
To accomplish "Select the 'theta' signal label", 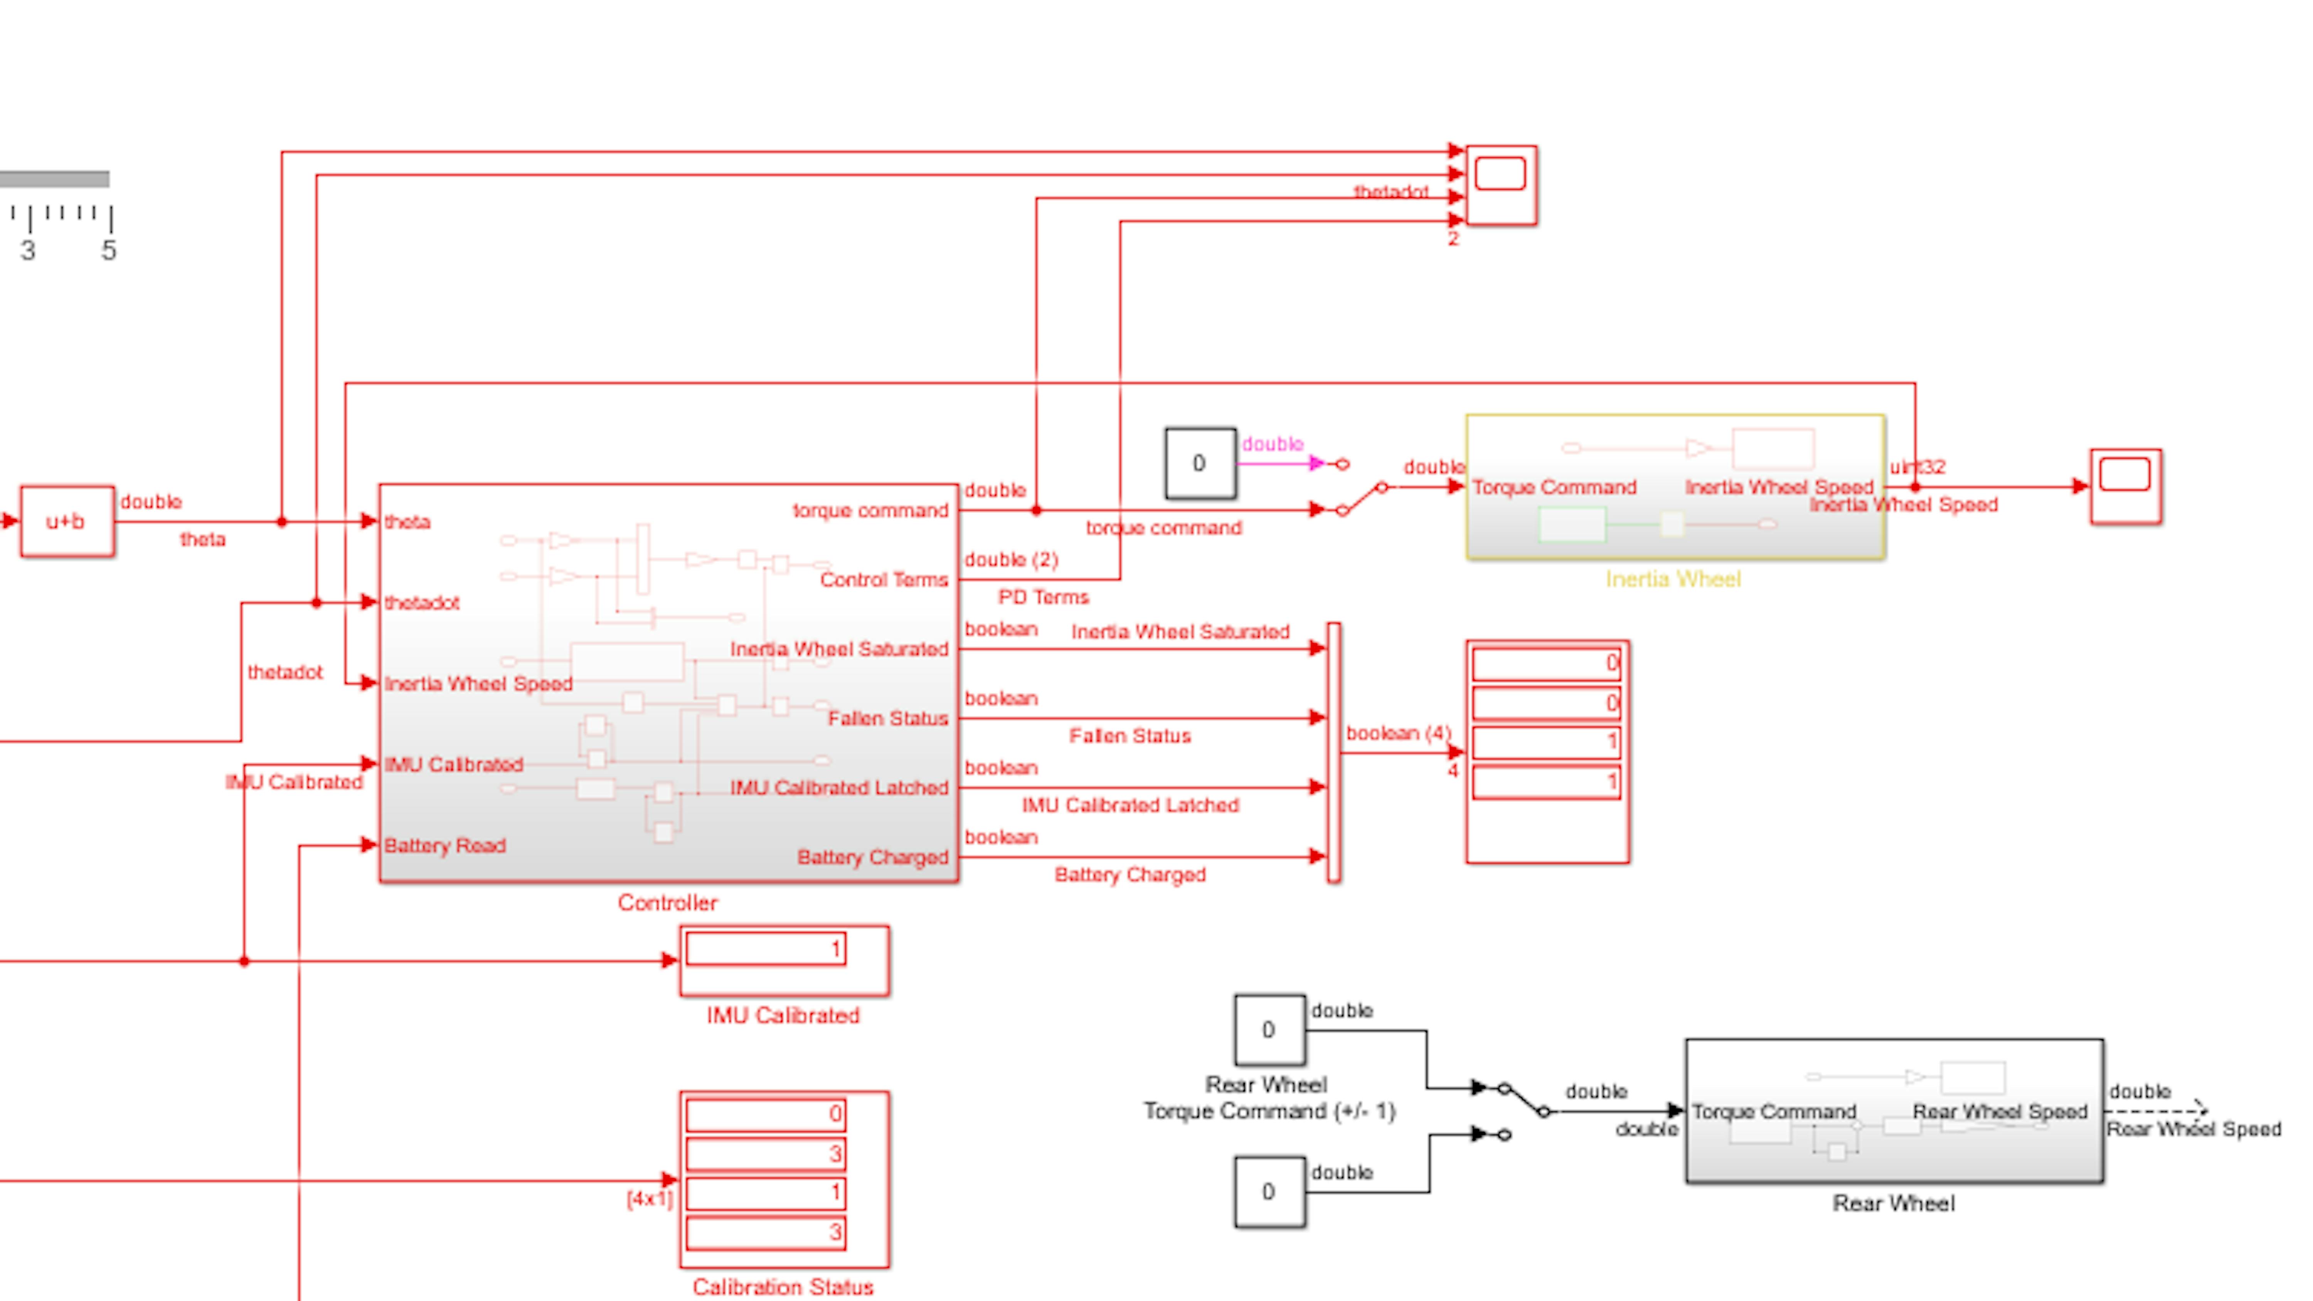I will tap(203, 540).
